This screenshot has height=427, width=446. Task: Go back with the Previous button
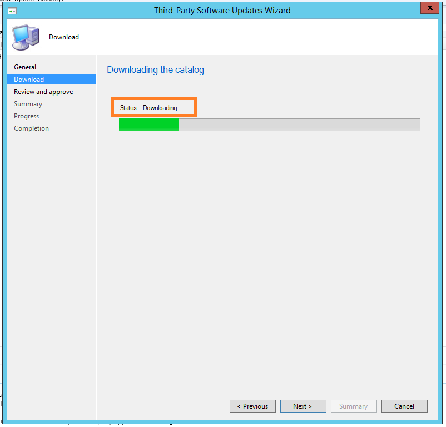point(252,406)
